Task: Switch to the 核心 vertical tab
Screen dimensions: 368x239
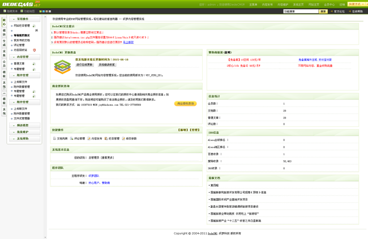Action: tap(4, 22)
